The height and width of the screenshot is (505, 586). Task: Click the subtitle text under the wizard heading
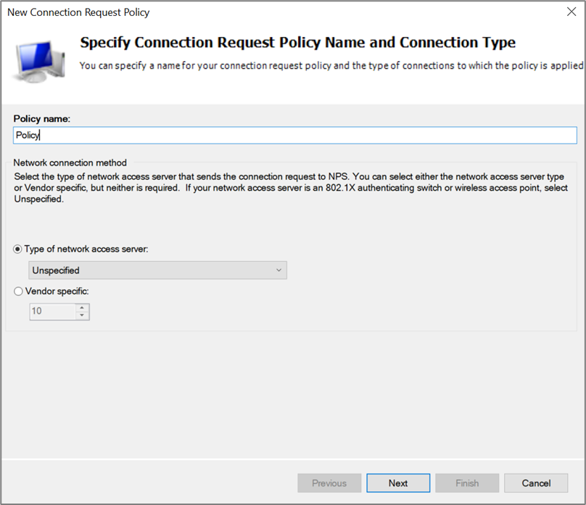tap(331, 65)
